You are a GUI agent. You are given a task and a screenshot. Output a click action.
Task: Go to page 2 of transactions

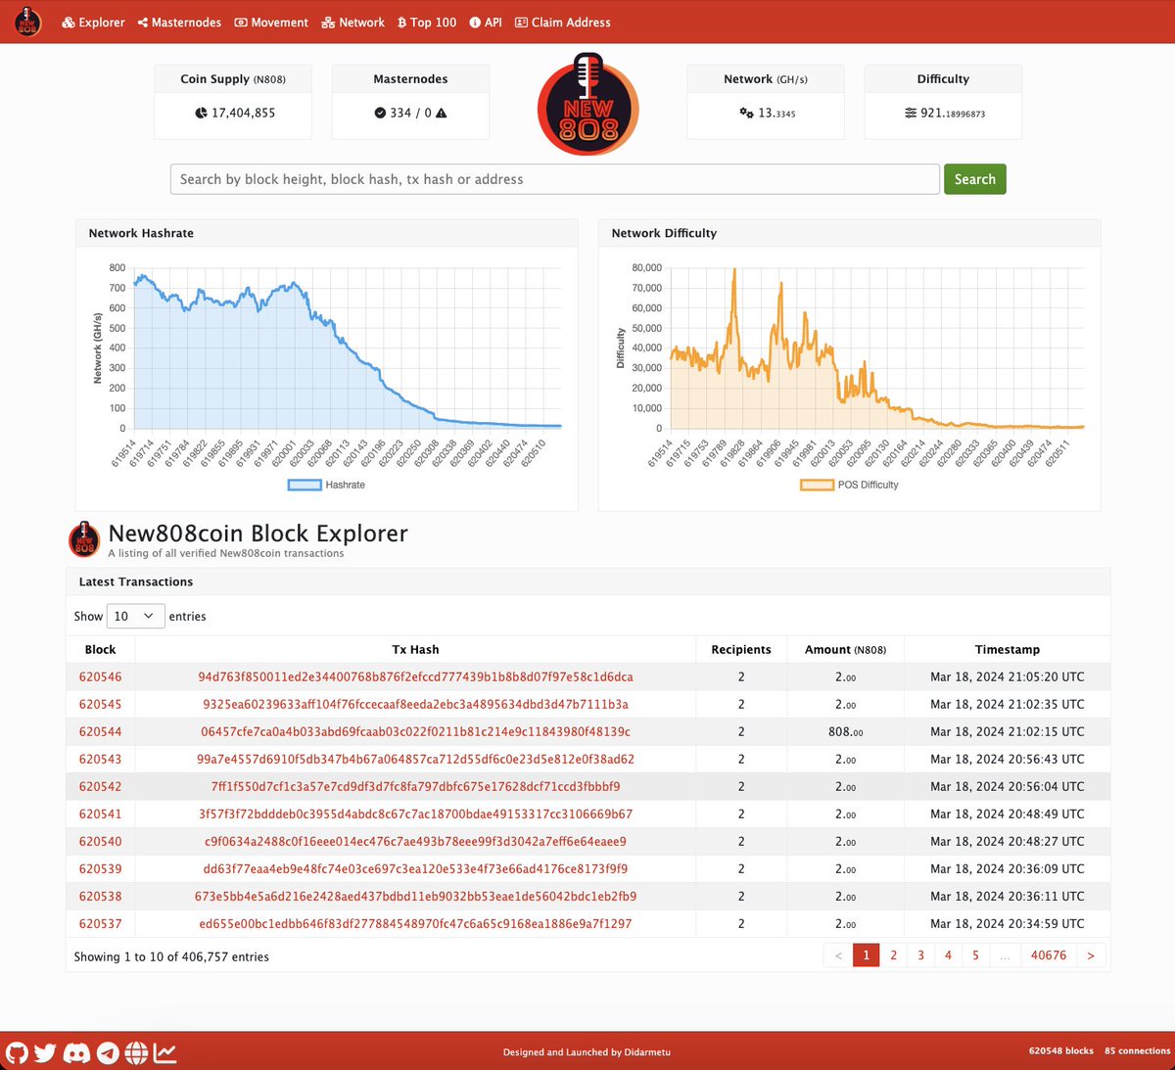tap(893, 954)
